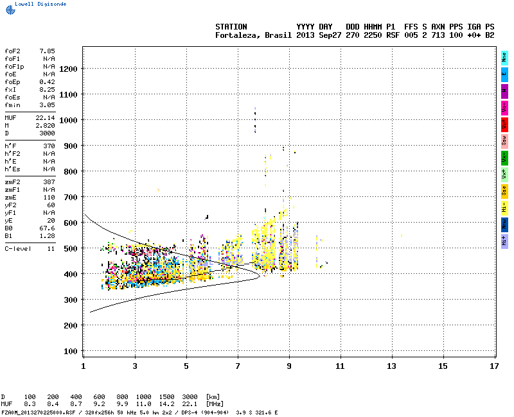Click the B1 value 1.28
Viewport: 514px width, 417px height.
(x=47, y=236)
